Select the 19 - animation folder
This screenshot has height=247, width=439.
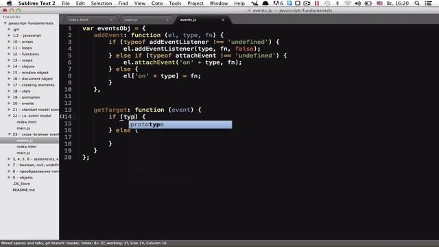26,97
